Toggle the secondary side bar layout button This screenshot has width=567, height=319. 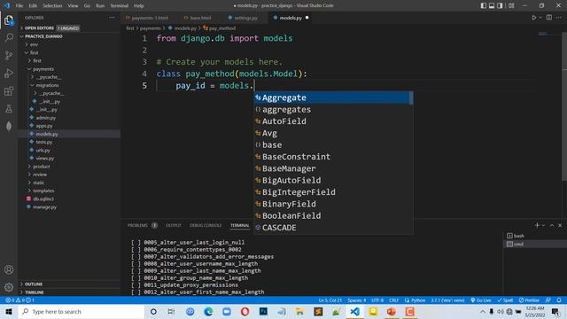pos(500,5)
